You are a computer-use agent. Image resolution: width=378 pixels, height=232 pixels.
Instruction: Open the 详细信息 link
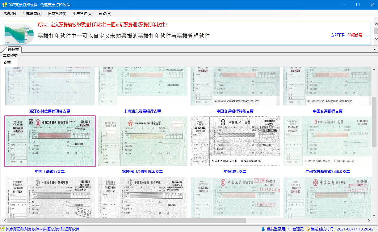(x=357, y=35)
